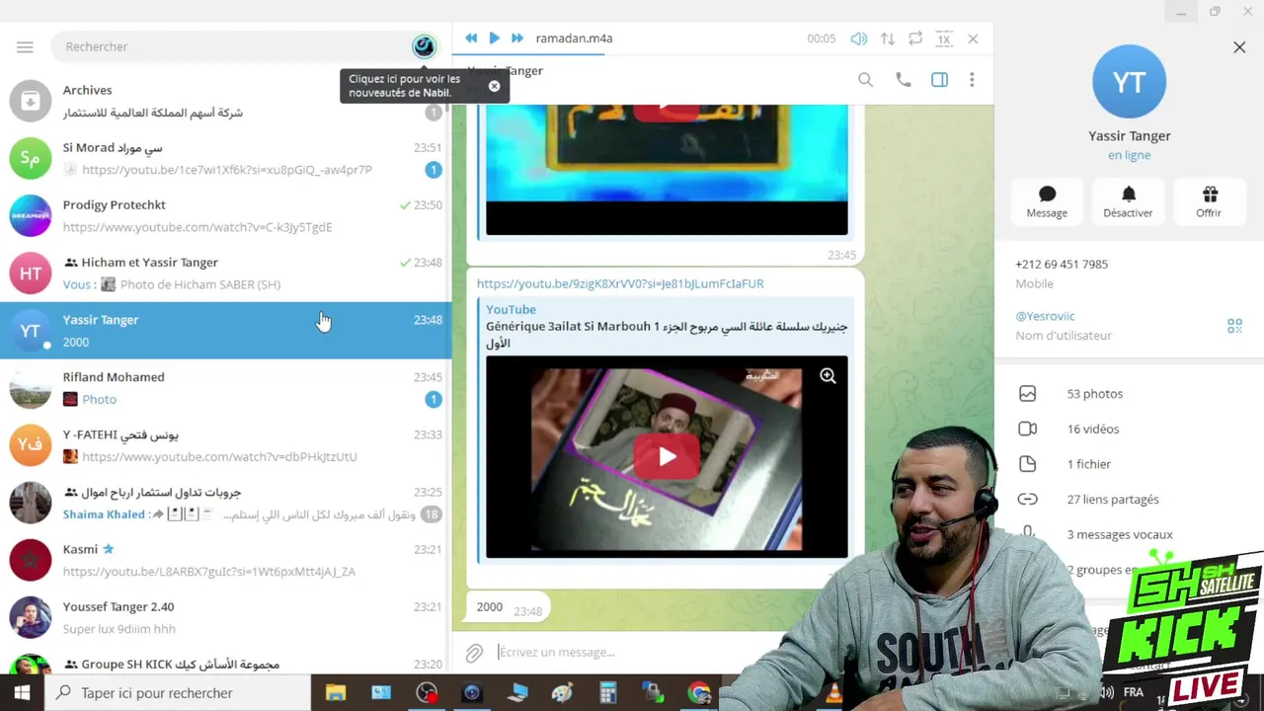Open the Prodigy Protechkt chat
The width and height of the screenshot is (1264, 711).
click(x=225, y=215)
